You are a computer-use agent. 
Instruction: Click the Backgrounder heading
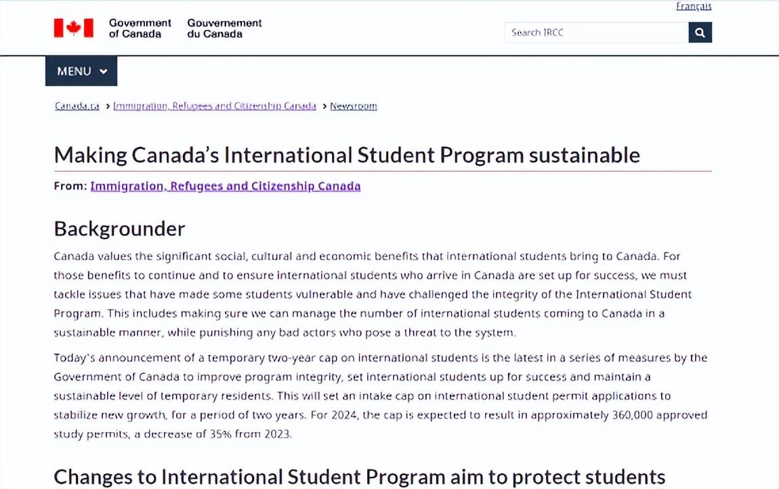tap(119, 229)
